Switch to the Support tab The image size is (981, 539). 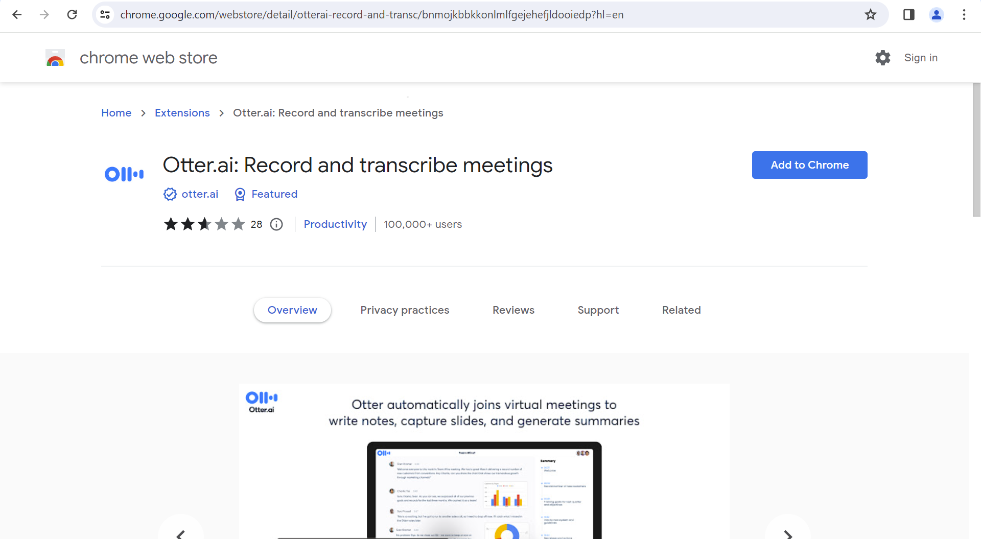click(598, 310)
